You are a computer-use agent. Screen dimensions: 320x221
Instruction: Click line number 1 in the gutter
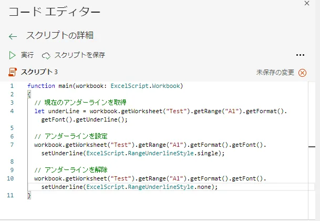[12, 86]
